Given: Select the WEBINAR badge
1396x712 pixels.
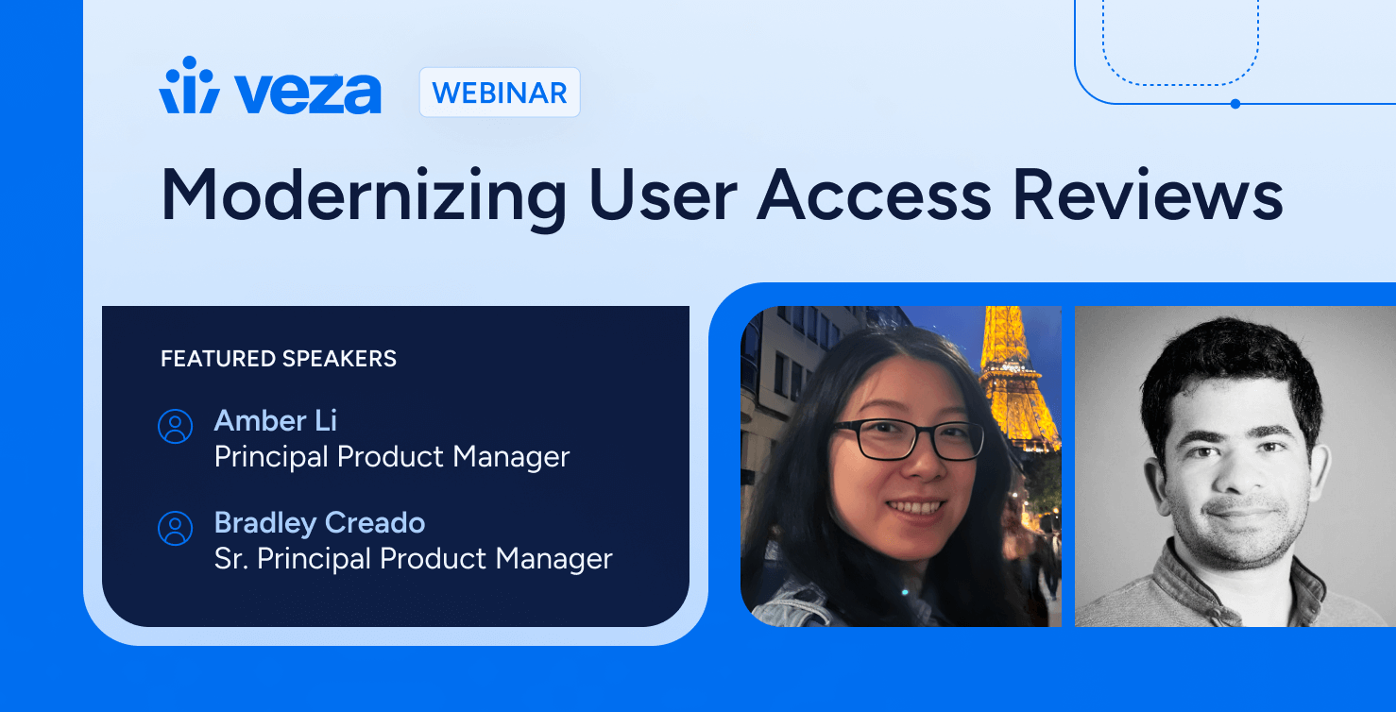Looking at the screenshot, I should tap(500, 93).
